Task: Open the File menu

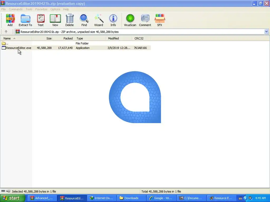Action: pyautogui.click(x=3, y=9)
